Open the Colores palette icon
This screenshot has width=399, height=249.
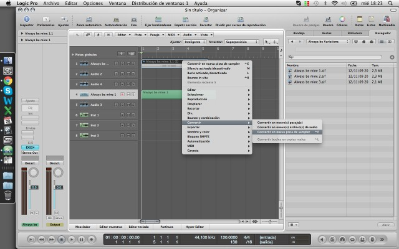coord(342,19)
